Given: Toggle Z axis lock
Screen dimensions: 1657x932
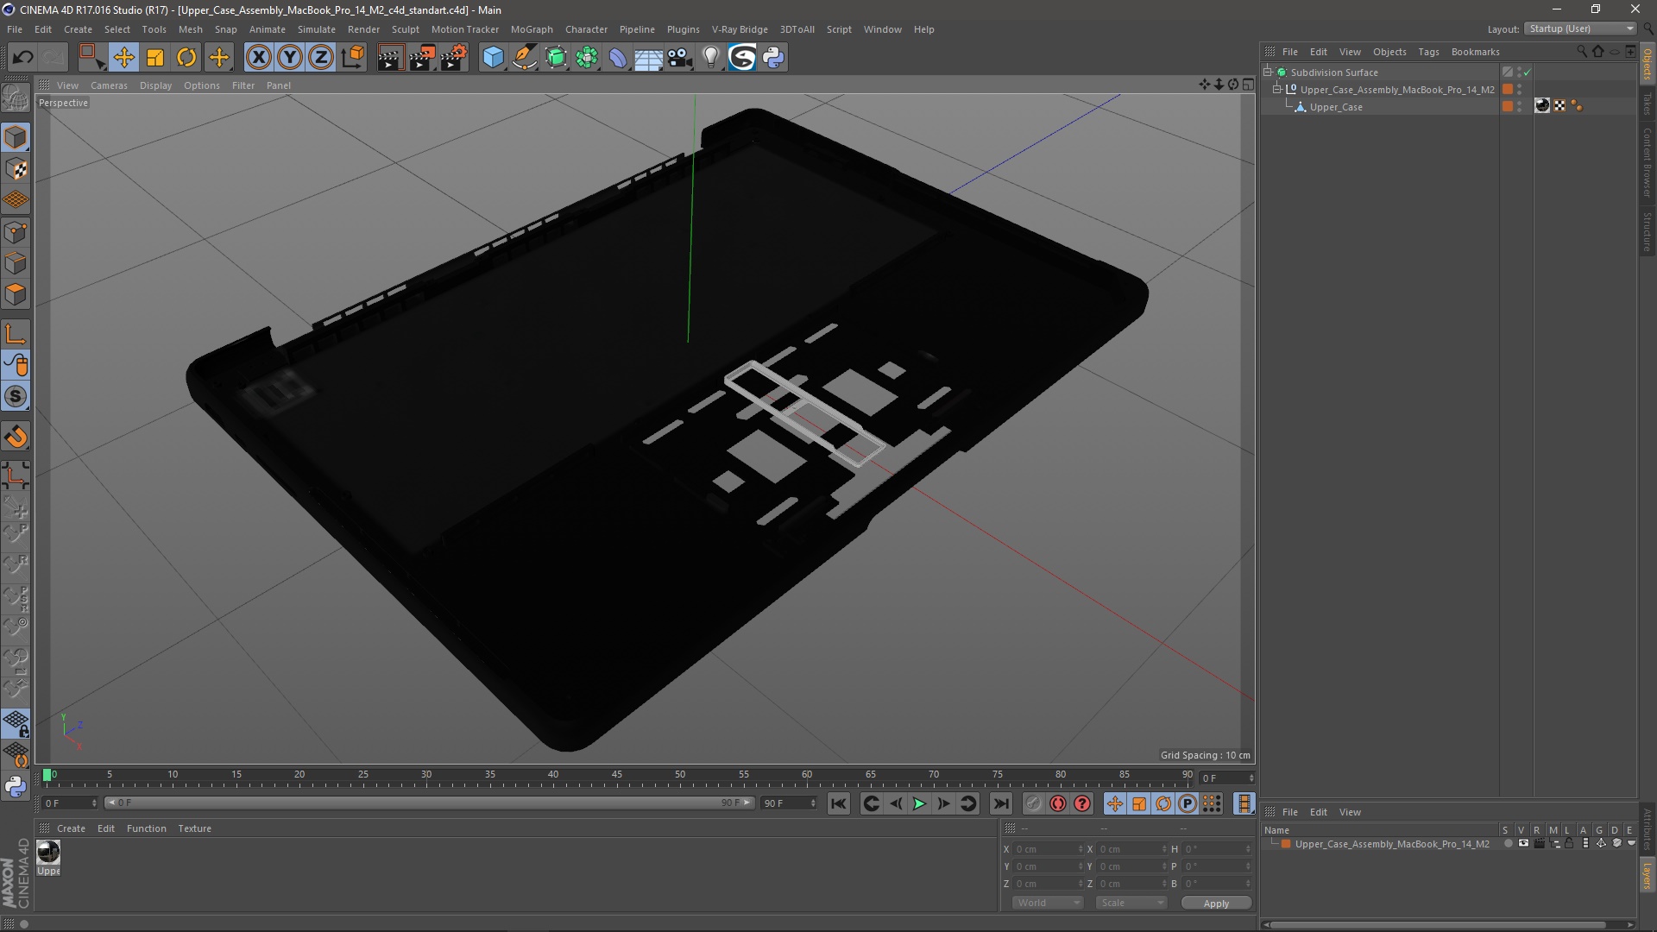Looking at the screenshot, I should 321,58.
